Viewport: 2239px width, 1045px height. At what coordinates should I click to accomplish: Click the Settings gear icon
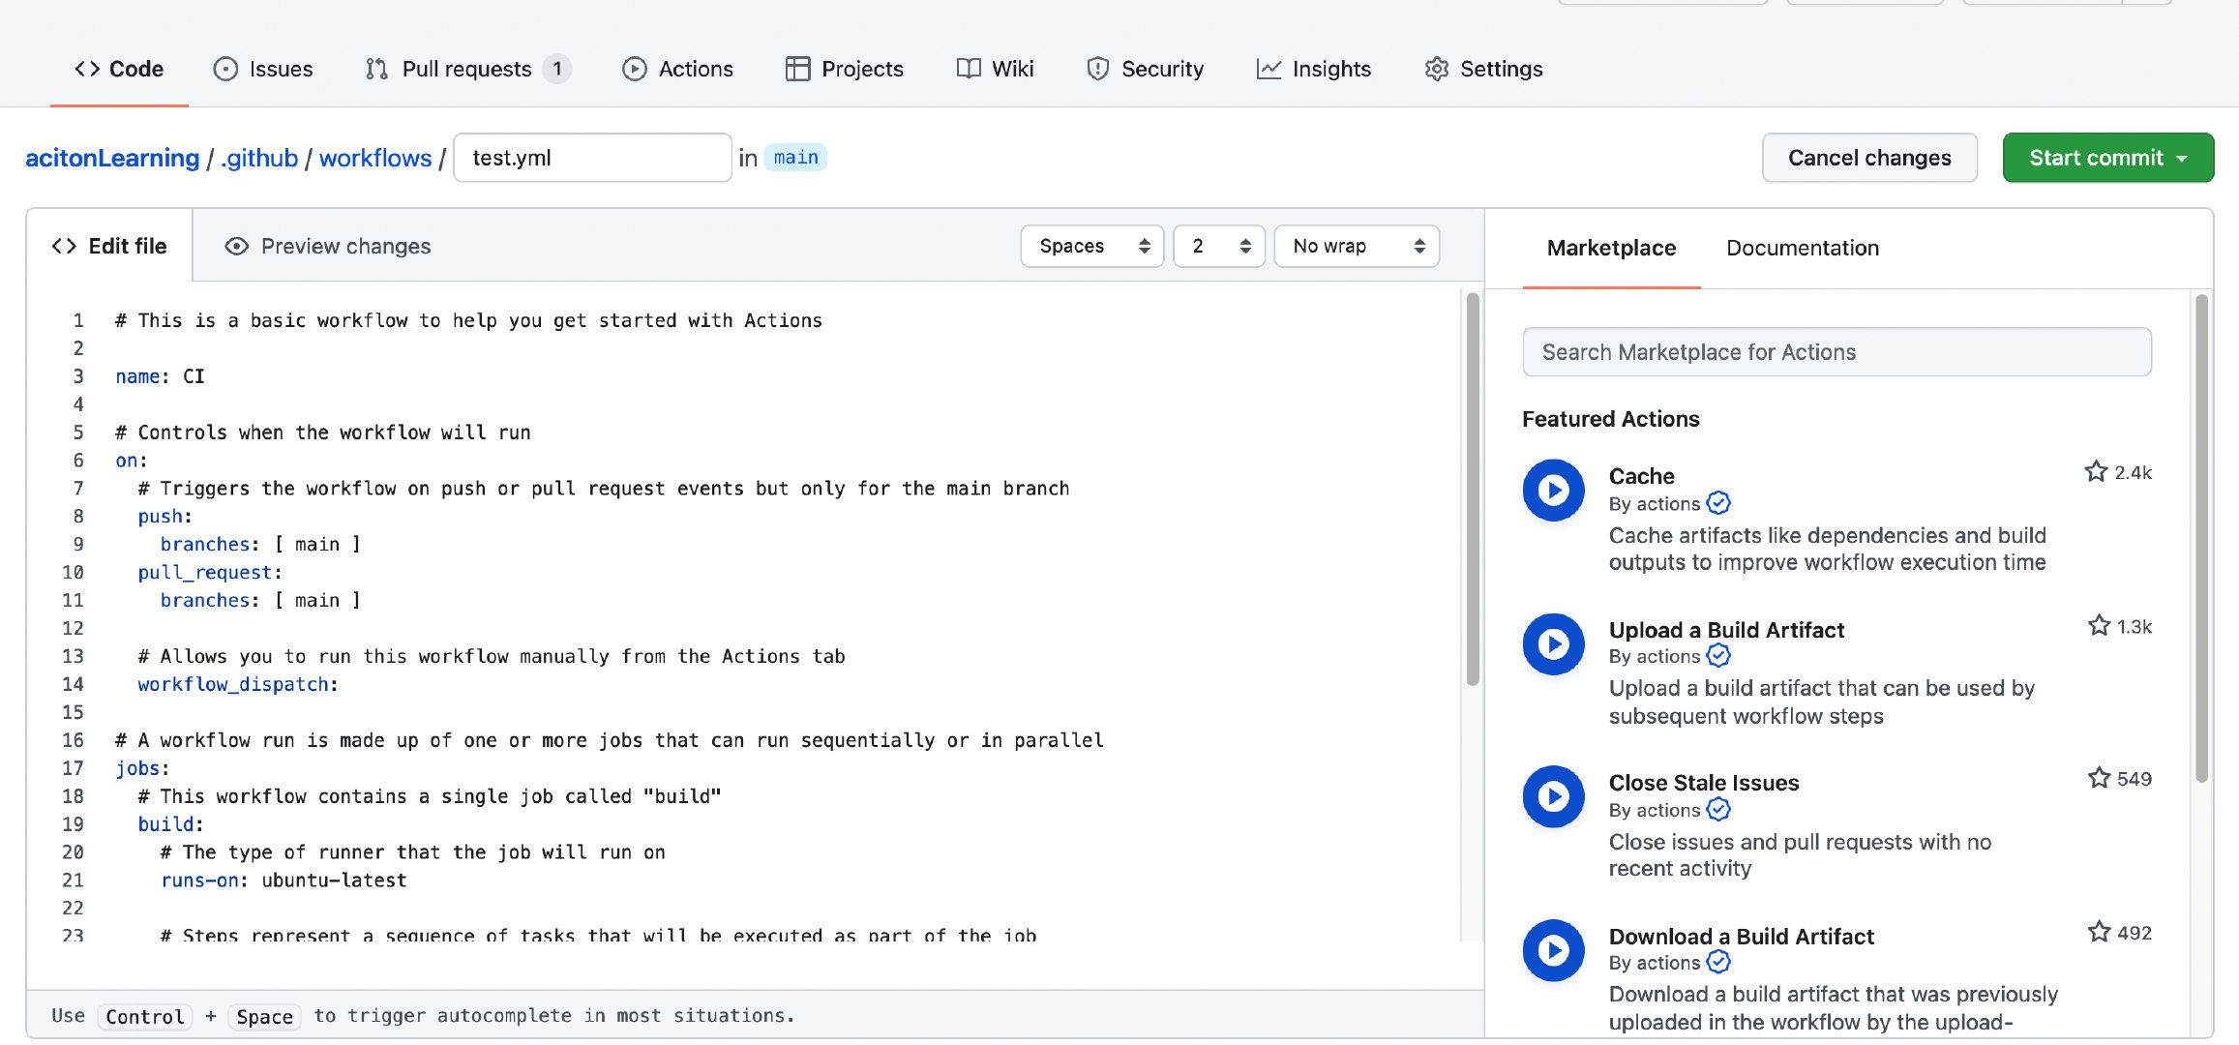pos(1437,69)
